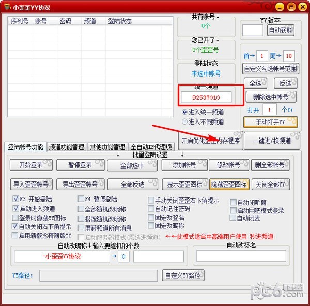The height and width of the screenshot is (306, 310).
Task: Select 进入统一频道 radio option
Action: point(203,112)
